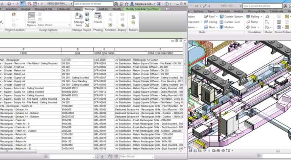This screenshot has height=160, width=291.
Task: Select the 'Air Distribution - Rectangular Air Curtain' cell
Action: point(149,60)
